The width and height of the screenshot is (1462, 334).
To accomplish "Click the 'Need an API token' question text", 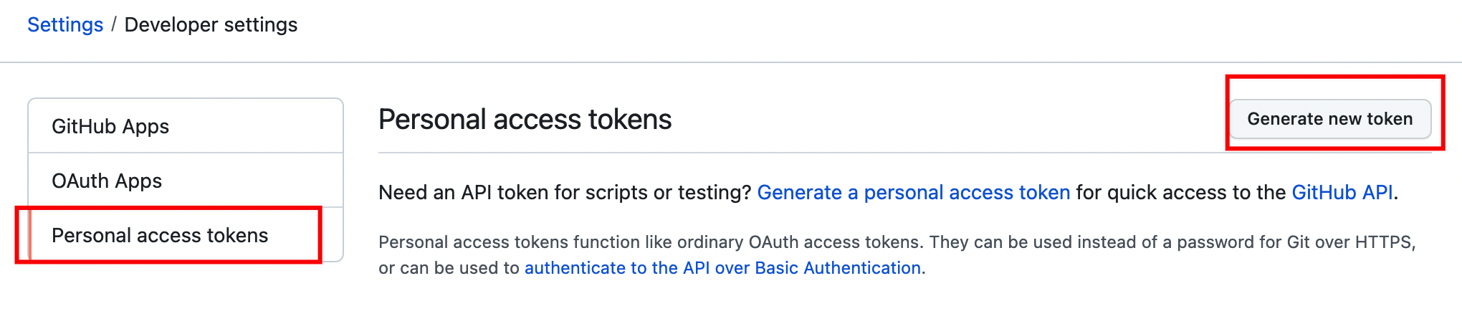I will click(x=564, y=193).
